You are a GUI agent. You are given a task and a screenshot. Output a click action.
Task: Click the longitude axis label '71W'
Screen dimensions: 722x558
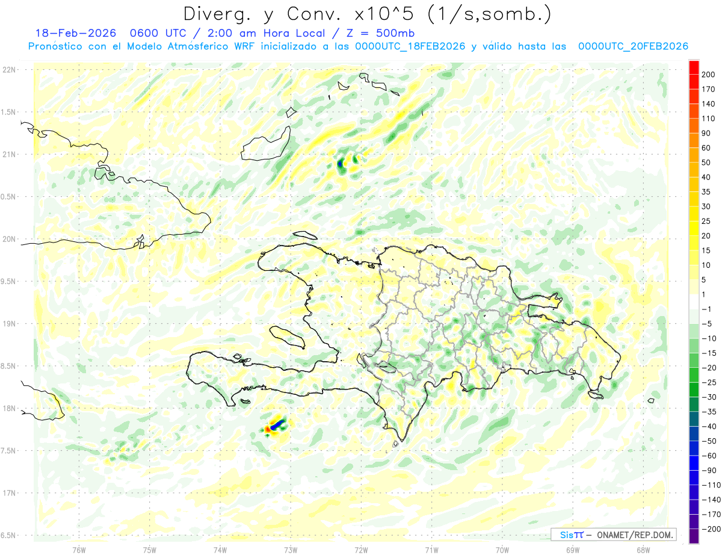pyautogui.click(x=431, y=550)
